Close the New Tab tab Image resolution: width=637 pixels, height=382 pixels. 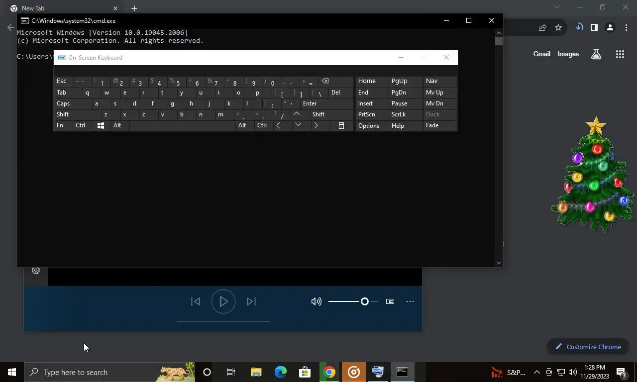point(115,8)
